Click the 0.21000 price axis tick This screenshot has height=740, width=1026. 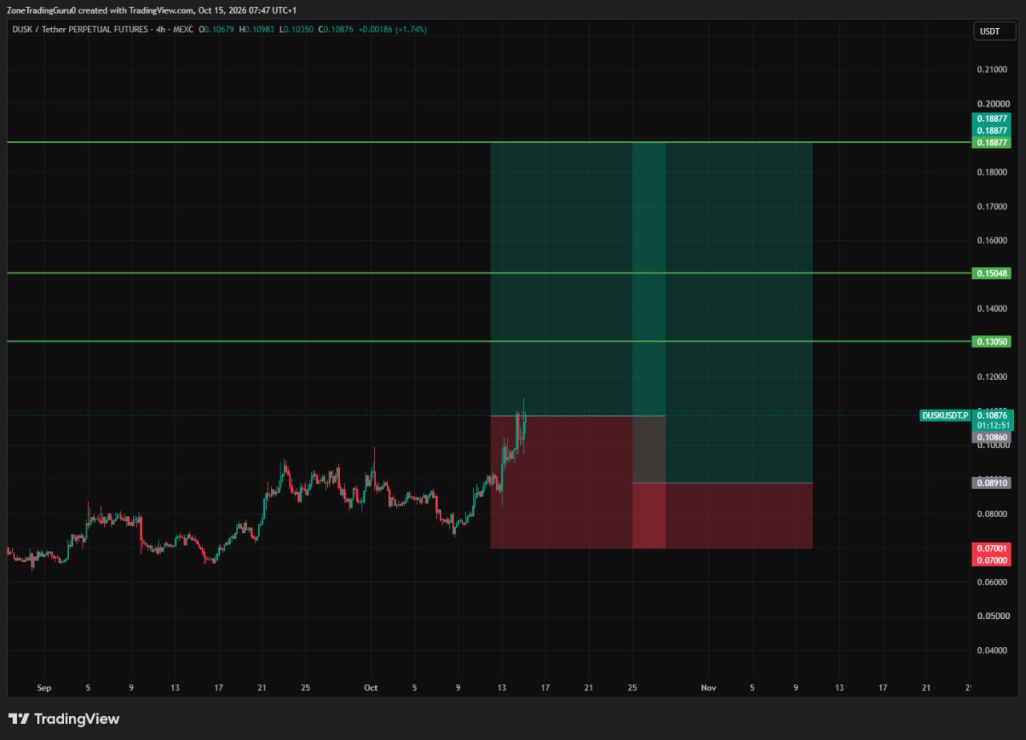point(992,70)
